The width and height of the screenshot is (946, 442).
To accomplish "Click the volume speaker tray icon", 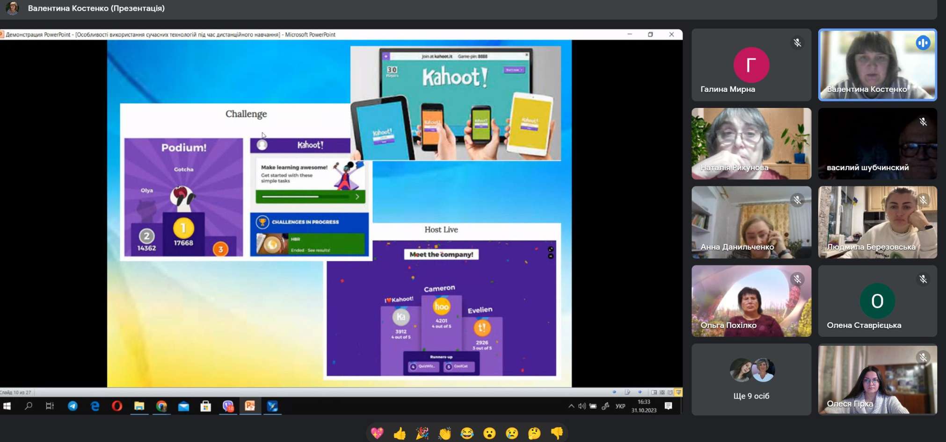I will [582, 406].
